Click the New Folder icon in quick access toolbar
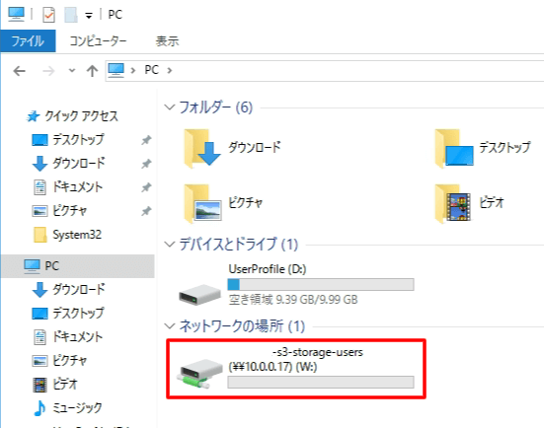This screenshot has height=428, width=544. tap(71, 15)
